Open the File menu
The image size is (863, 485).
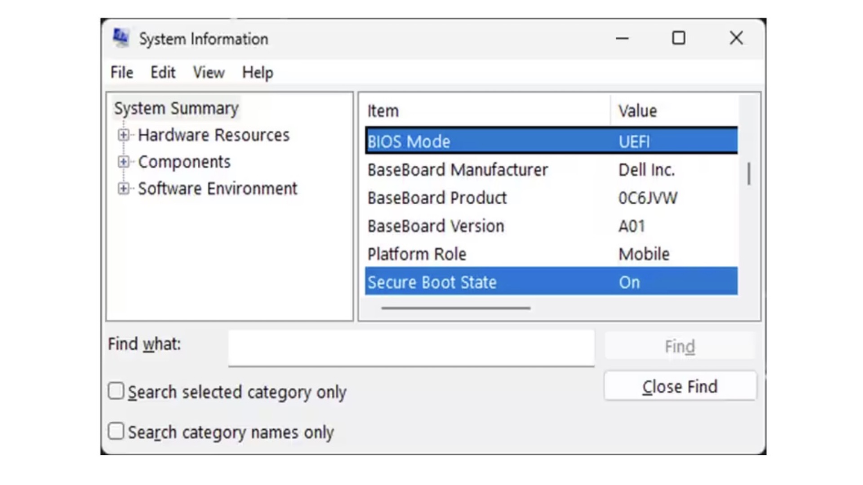(122, 72)
